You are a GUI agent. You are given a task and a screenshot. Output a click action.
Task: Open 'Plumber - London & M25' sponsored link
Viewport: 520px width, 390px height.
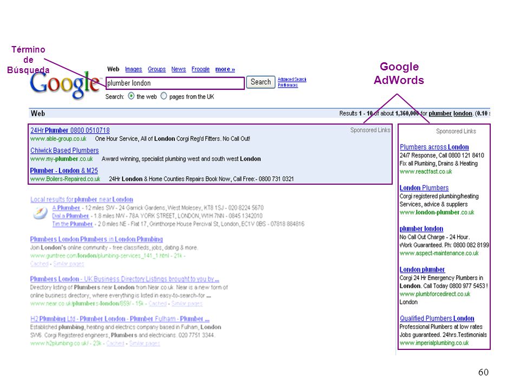[64, 171]
